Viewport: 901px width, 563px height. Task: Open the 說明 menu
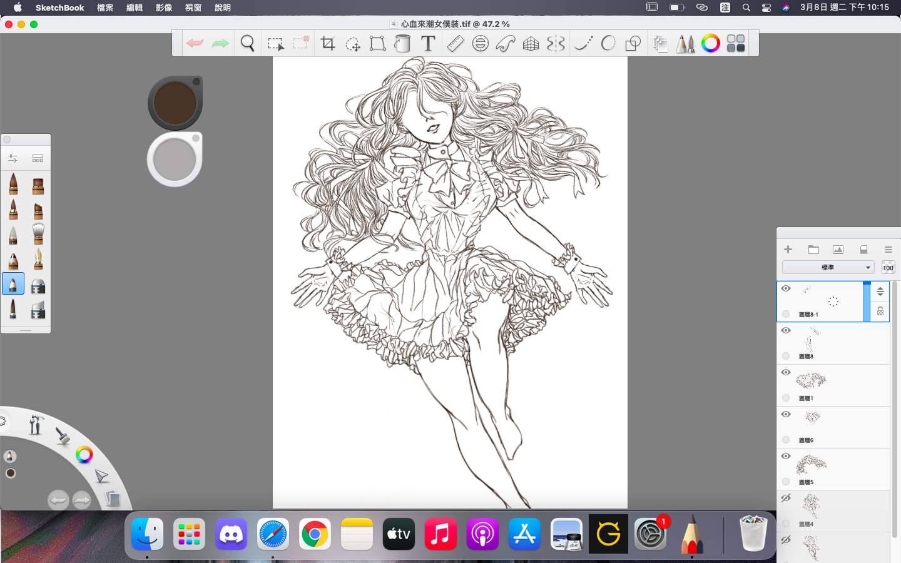(223, 8)
